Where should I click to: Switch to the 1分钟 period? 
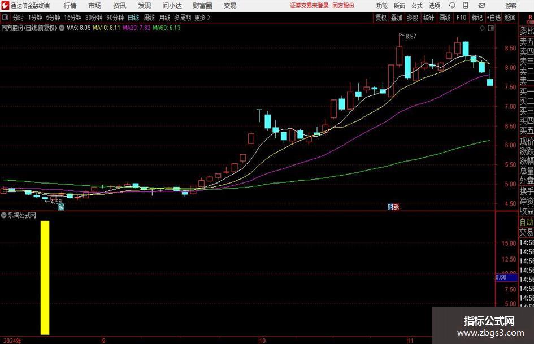[34, 18]
